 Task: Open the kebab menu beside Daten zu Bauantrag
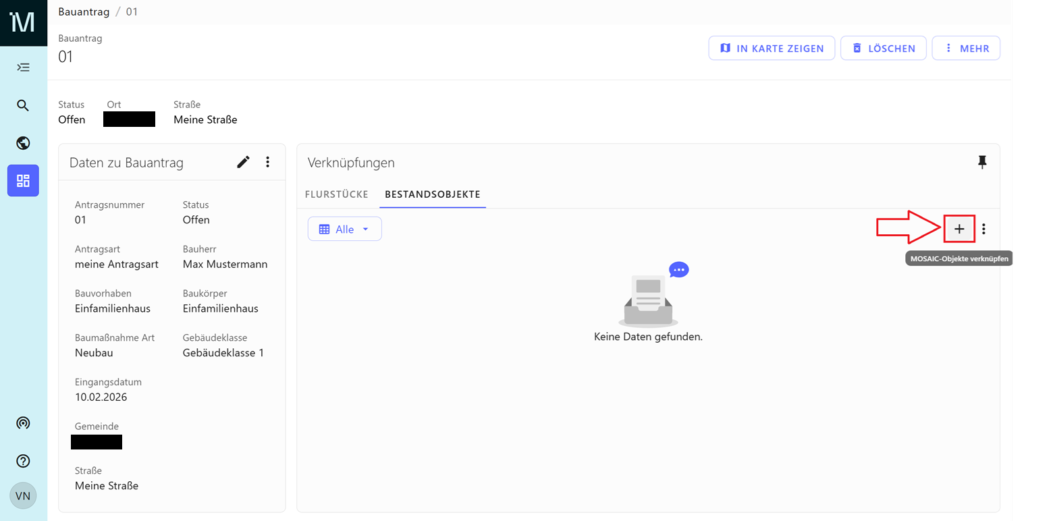(267, 162)
